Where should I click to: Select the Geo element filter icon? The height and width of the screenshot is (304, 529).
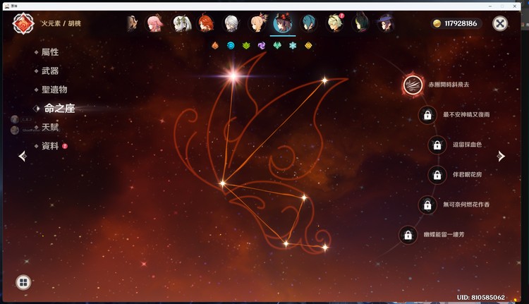tap(308, 45)
